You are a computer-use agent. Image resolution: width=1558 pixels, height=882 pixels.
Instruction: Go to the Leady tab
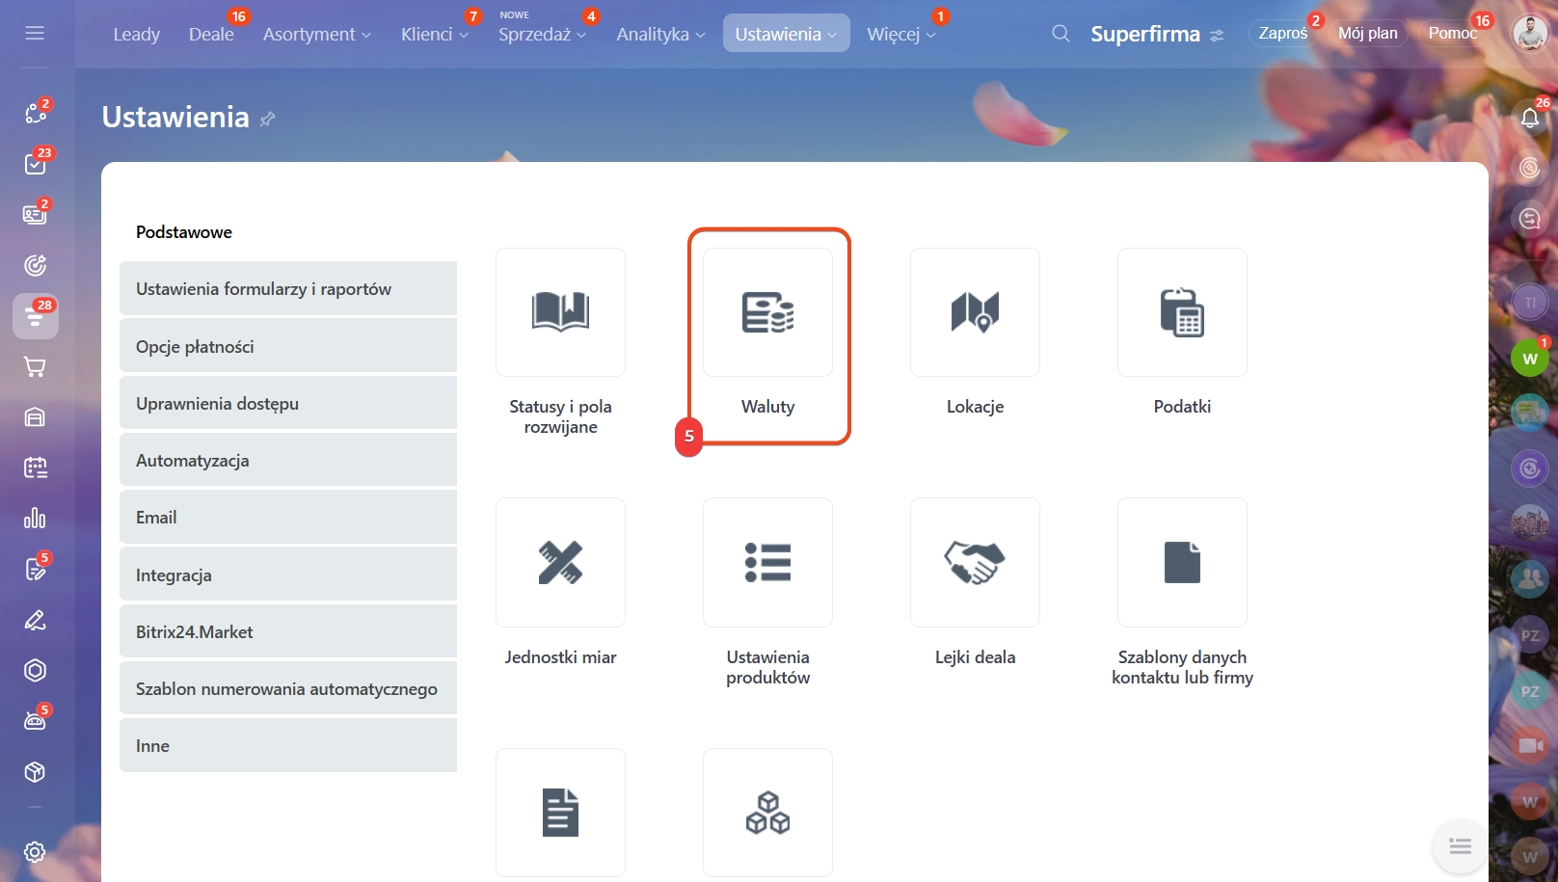pos(137,34)
